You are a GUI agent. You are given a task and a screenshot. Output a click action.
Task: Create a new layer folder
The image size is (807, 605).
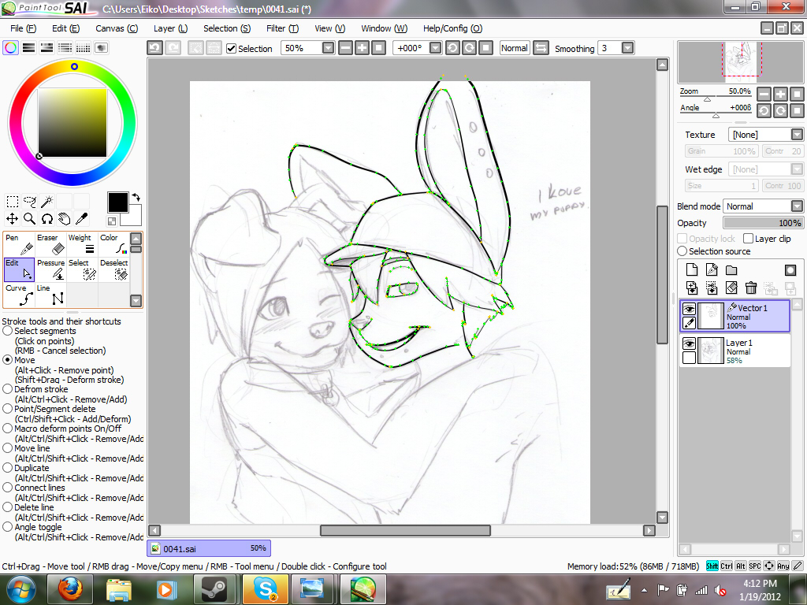pyautogui.click(x=731, y=270)
